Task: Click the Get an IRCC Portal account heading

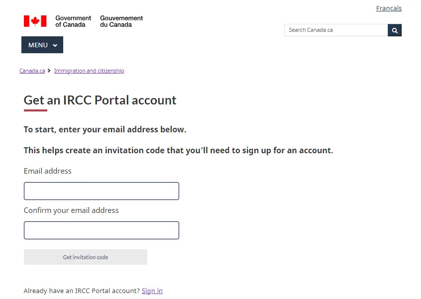Action: (x=100, y=100)
